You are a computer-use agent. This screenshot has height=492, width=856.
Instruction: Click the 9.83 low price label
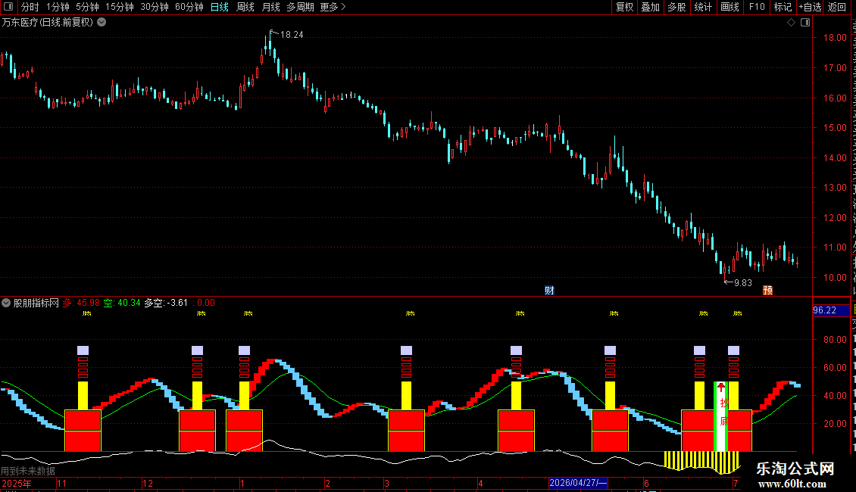743,282
